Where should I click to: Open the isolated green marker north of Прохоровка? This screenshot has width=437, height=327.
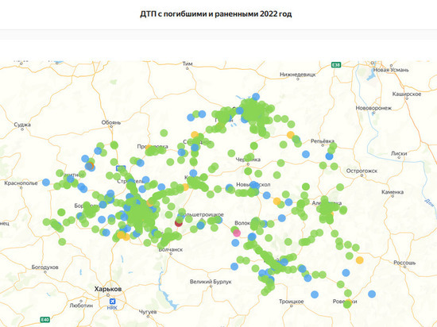pyautogui.click(x=164, y=133)
